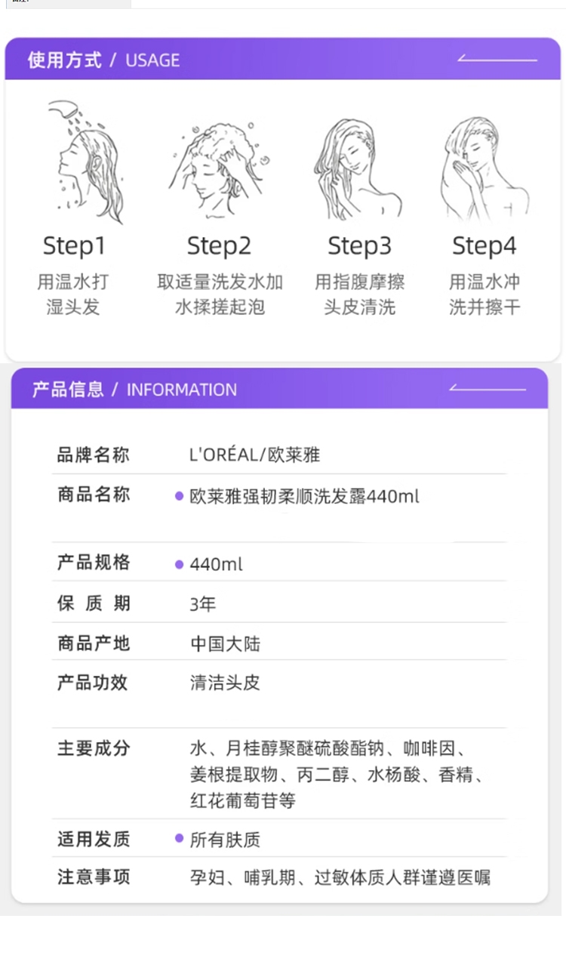Image resolution: width=566 pixels, height=965 pixels.
Task: Click the Step4 caption 用温水冲洗并擦干
Action: 484,294
